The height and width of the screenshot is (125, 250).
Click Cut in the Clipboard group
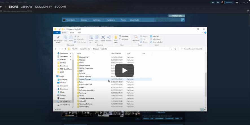[77, 36]
